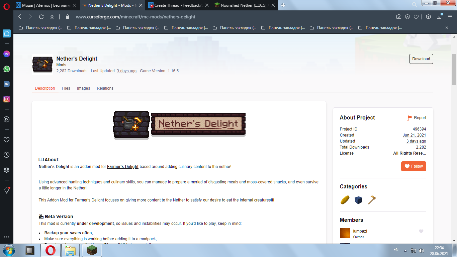Follow member lumpazl using the heart
The width and height of the screenshot is (457, 257).
point(421,231)
